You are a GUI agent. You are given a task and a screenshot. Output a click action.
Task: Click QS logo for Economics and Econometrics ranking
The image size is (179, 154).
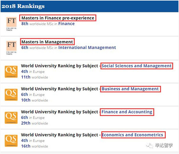[11, 141]
